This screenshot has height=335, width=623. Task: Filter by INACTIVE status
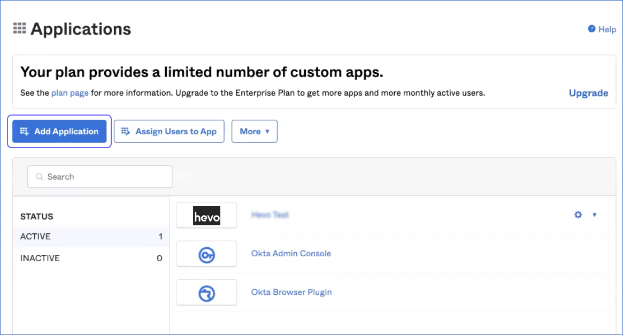point(41,258)
